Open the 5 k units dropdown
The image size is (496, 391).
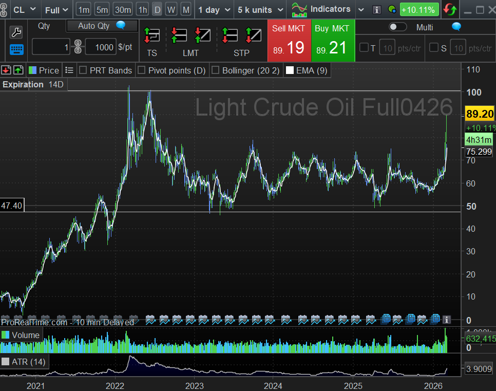[260, 10]
